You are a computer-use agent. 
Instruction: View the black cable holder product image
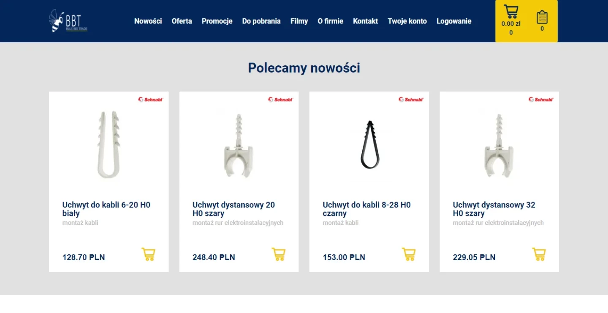370,145
